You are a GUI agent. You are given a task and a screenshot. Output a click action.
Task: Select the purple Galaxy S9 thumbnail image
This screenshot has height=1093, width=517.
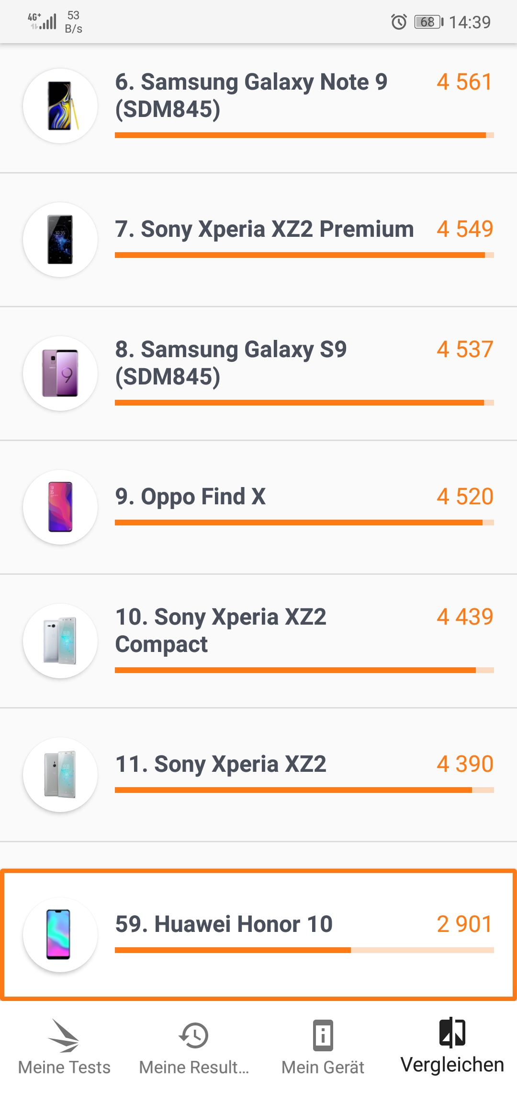tap(60, 373)
